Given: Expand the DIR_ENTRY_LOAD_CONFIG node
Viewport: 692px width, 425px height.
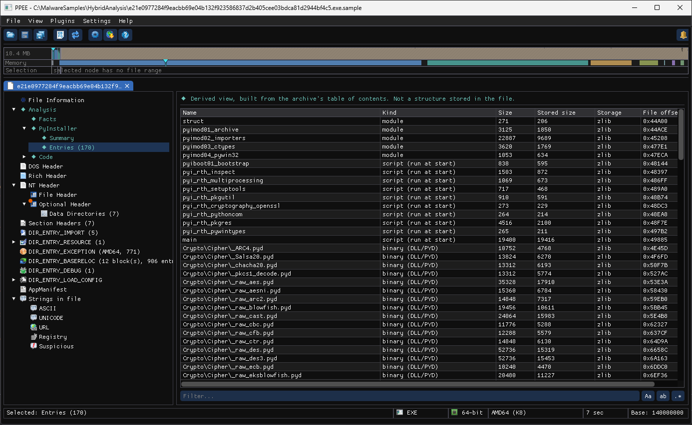Looking at the screenshot, I should point(14,280).
